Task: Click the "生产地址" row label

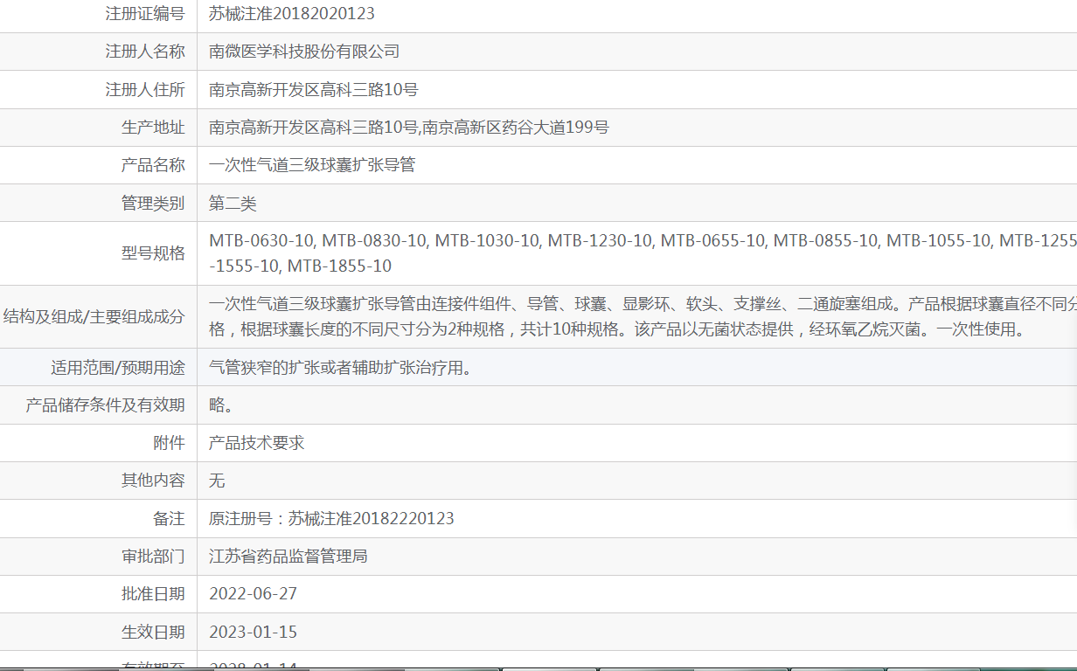Action: pyautogui.click(x=153, y=128)
